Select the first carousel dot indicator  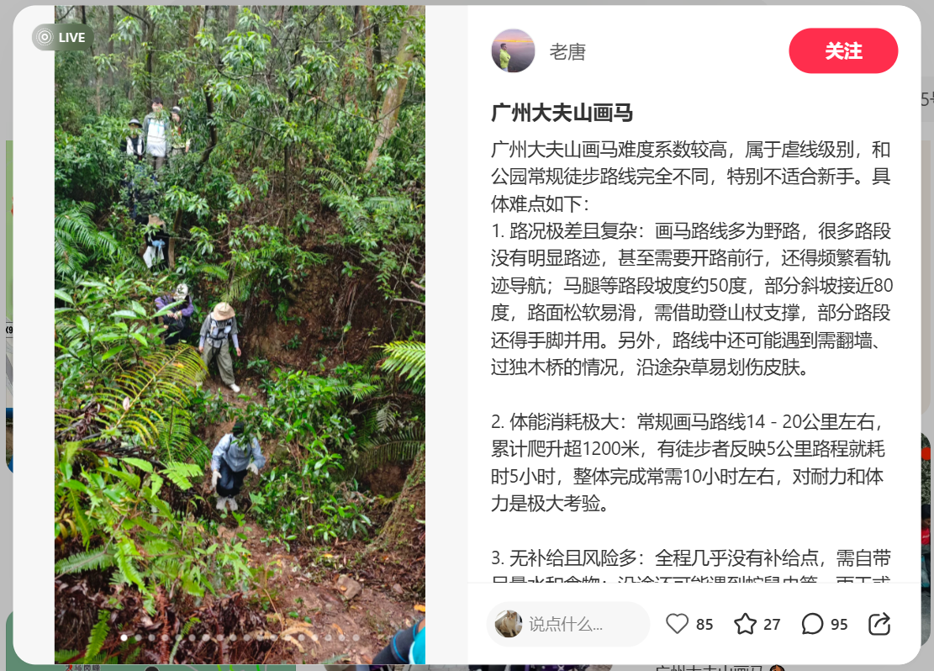[124, 637]
